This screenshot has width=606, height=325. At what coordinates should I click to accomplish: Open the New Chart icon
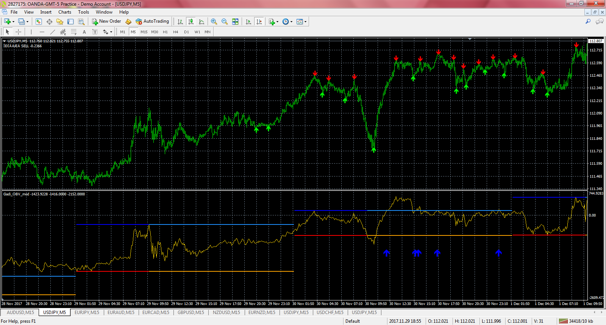pos(7,22)
